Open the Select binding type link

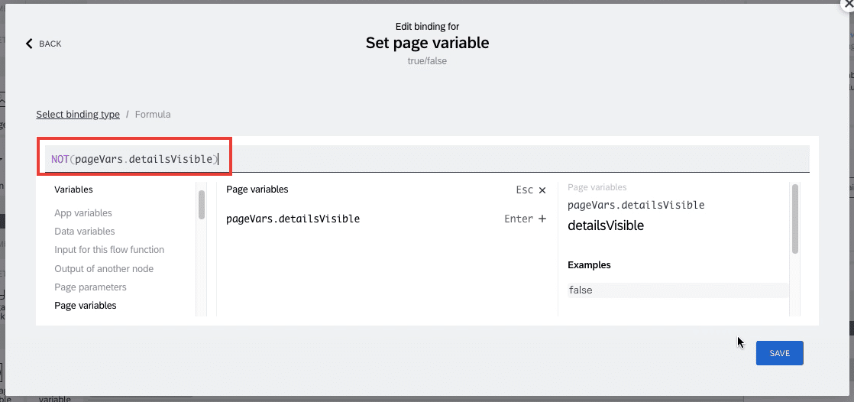[x=78, y=115]
